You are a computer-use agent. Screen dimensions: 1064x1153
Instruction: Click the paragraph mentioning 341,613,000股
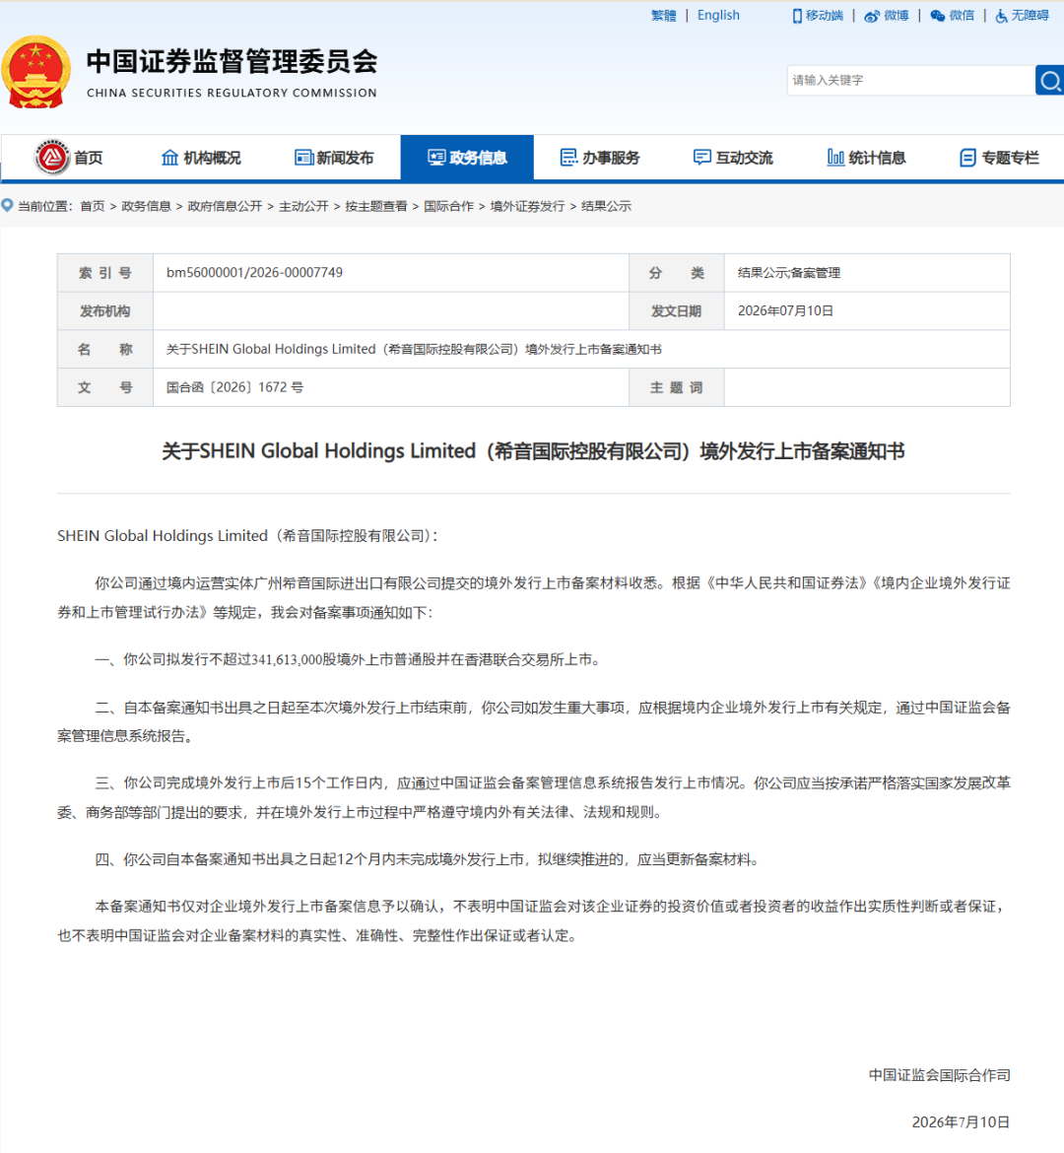tap(349, 659)
